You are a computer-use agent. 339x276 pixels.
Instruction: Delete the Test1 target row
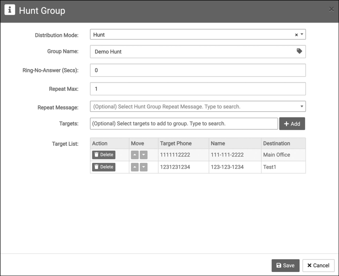(103, 167)
